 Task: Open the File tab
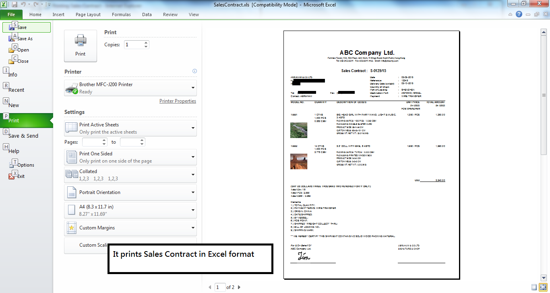pyautogui.click(x=11, y=14)
